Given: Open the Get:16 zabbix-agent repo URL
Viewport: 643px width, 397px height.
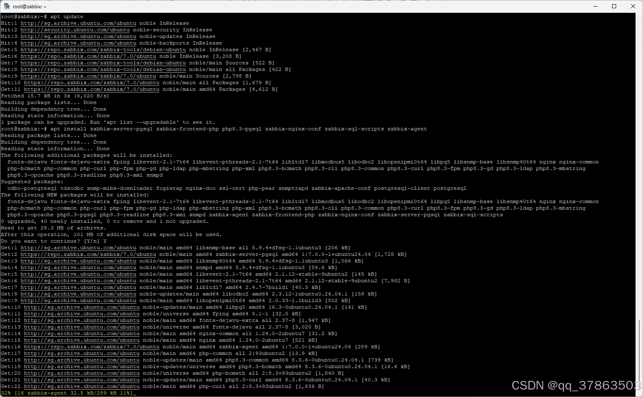Looking at the screenshot, I should point(92,347).
